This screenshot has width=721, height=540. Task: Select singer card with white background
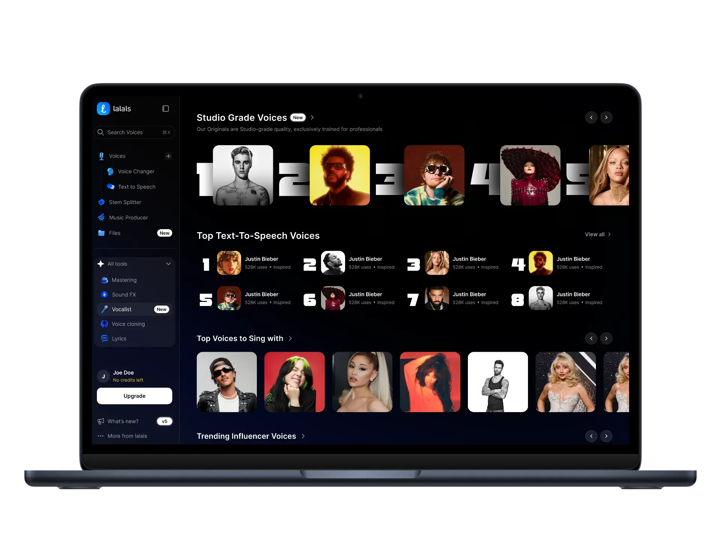(x=498, y=382)
